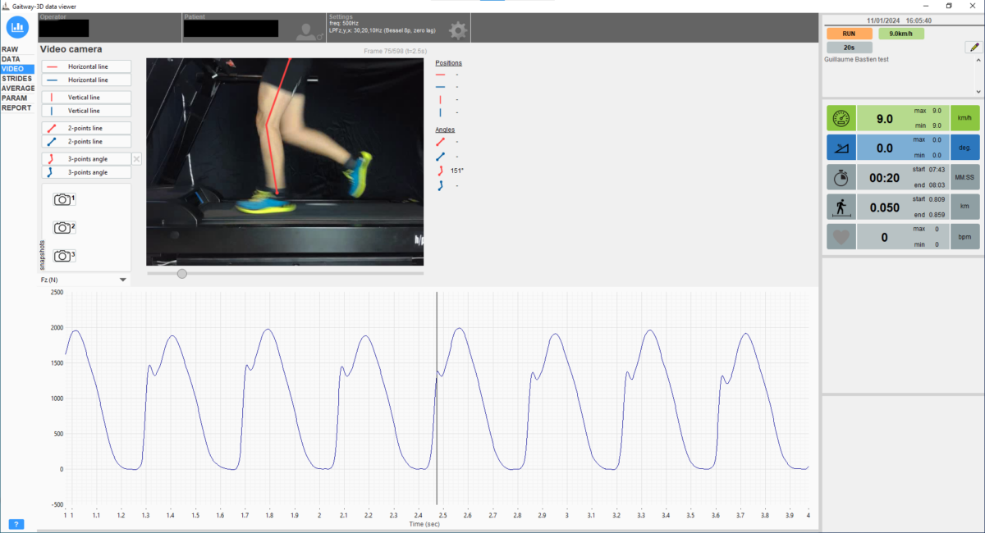Click the Video camera heading

click(x=71, y=49)
